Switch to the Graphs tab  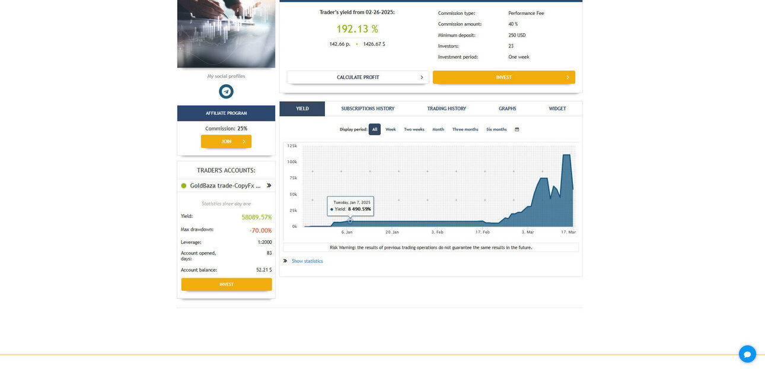coord(507,109)
